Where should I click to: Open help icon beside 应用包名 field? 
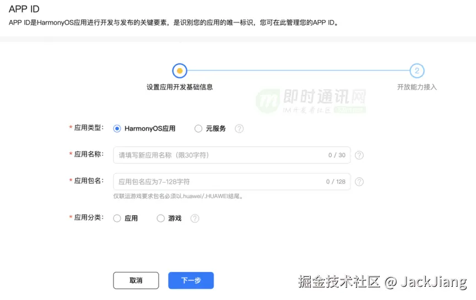pyautogui.click(x=359, y=182)
